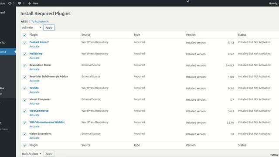The image size is (279, 157).
Task: Activate the Mailchimp plugin
Action: pos(34,58)
